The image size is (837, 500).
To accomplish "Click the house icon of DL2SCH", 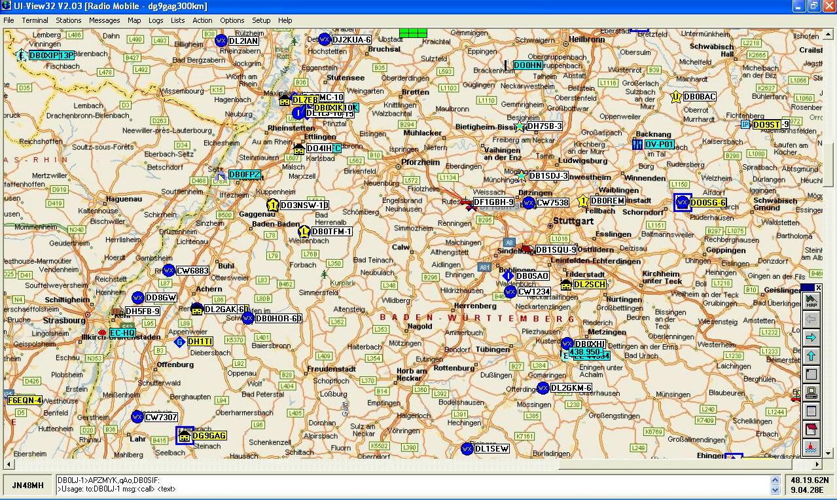I will tap(566, 285).
